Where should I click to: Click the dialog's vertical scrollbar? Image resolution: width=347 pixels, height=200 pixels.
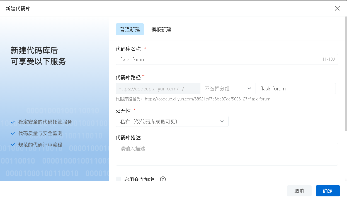[x=346, y=74]
